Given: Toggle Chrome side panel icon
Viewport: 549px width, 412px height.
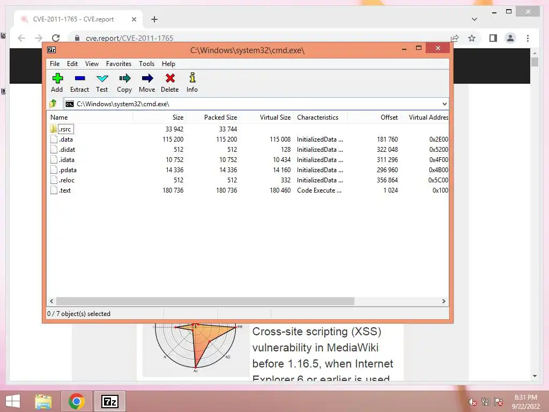Looking at the screenshot, I should tap(493, 38).
